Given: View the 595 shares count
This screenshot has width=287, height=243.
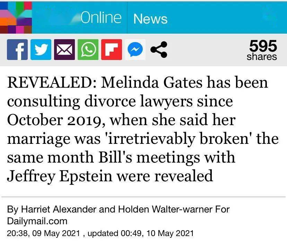Looking at the screenshot, I should [x=262, y=50].
